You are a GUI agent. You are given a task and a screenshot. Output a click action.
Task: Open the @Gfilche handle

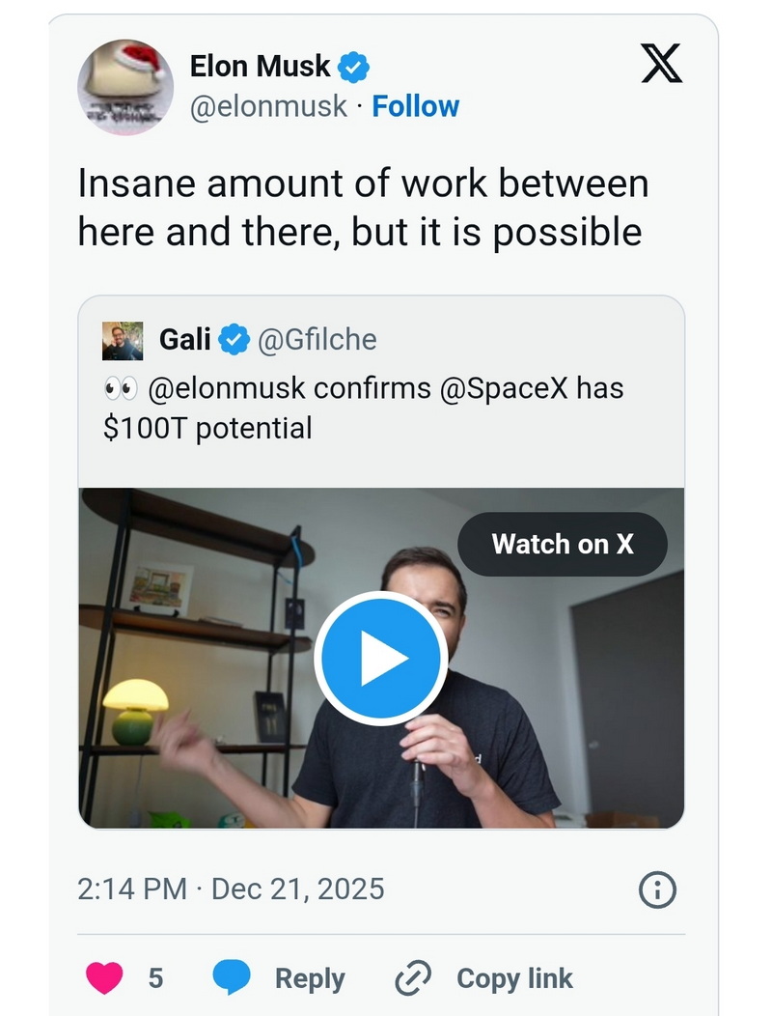pyautogui.click(x=316, y=341)
